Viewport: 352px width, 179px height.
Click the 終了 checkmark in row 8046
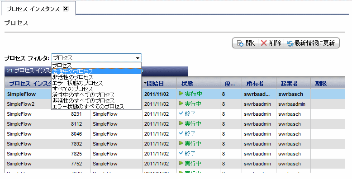[181, 133]
